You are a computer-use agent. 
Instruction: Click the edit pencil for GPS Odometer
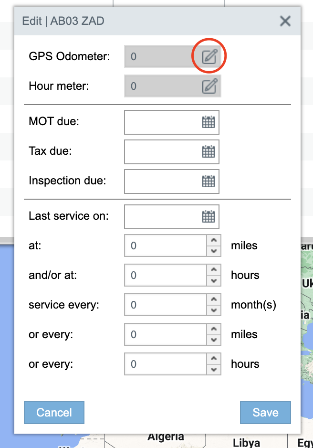pyautogui.click(x=209, y=56)
